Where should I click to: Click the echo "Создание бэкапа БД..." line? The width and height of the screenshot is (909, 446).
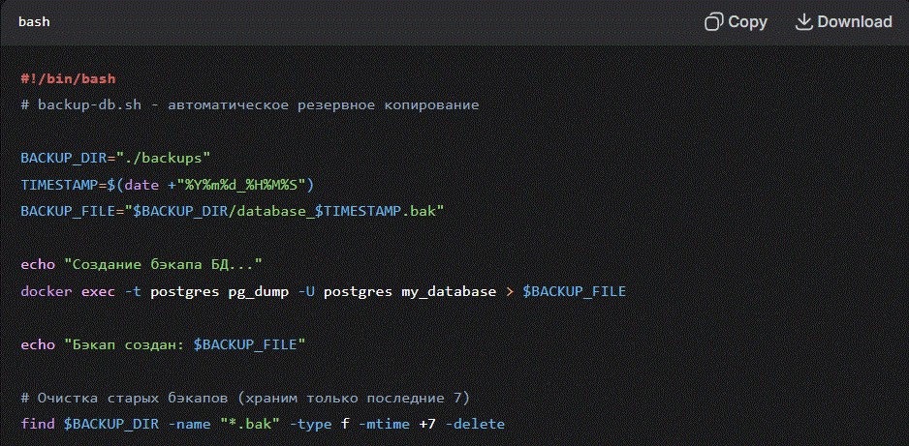coord(142,264)
